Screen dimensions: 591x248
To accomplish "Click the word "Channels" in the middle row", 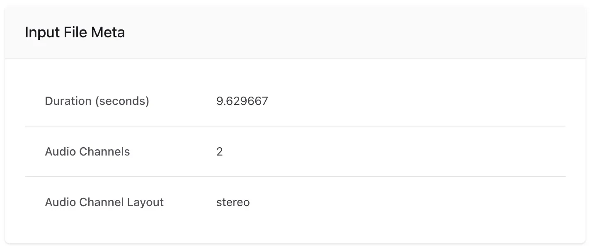I will (104, 152).
